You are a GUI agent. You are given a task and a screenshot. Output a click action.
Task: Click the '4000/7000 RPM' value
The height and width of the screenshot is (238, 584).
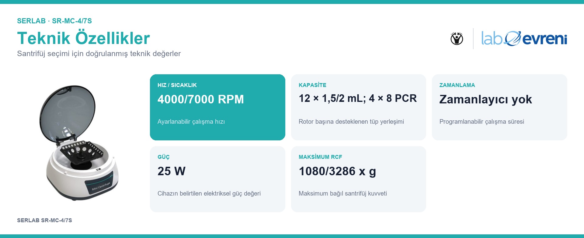(201, 99)
